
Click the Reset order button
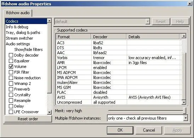click(28, 119)
